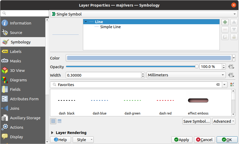The image size is (239, 144).
Task: Click the green add symbol layer icon
Action: pyautogui.click(x=225, y=22)
